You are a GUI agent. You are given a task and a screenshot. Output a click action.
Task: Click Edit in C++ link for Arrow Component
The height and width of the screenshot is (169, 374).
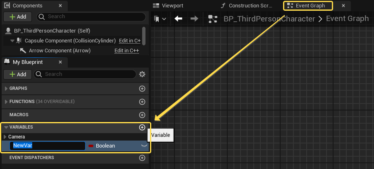click(126, 51)
